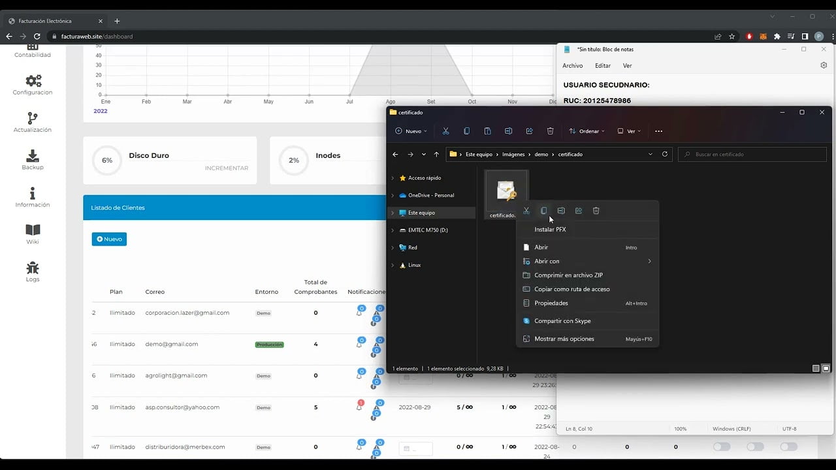This screenshot has height=470, width=836.
Task: Open Backup in the dashboard sidebar
Action: click(33, 160)
